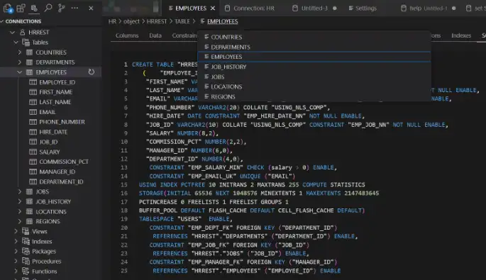Expand the Packages folder

pyautogui.click(x=16, y=251)
